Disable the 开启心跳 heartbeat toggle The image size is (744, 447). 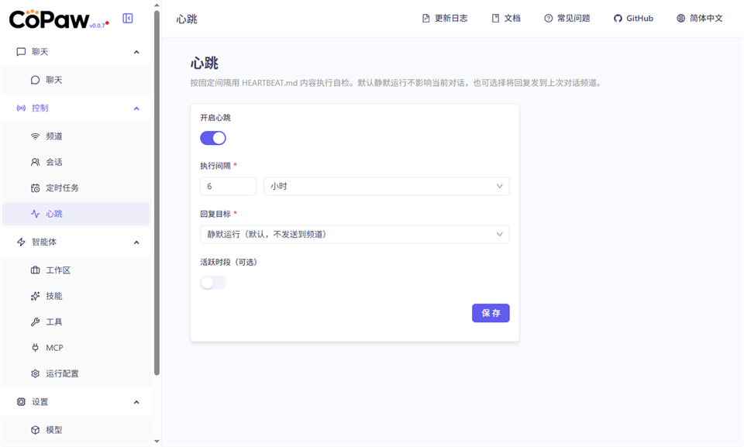212,137
